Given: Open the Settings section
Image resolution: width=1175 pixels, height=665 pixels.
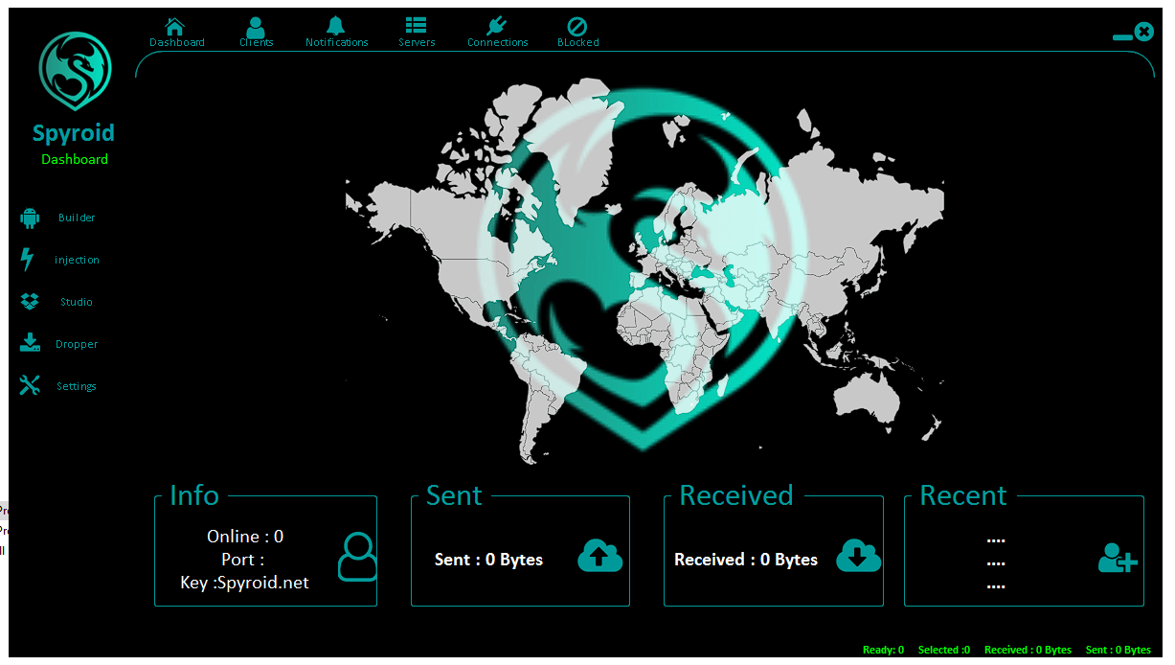Looking at the screenshot, I should (77, 386).
